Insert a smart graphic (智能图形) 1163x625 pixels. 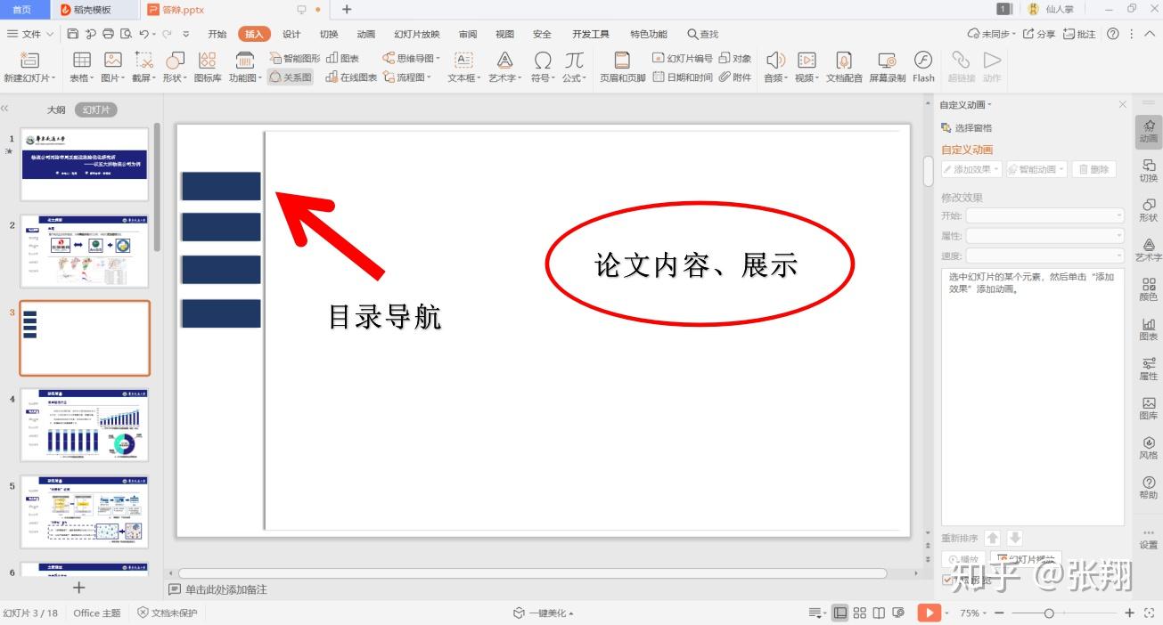(x=298, y=57)
